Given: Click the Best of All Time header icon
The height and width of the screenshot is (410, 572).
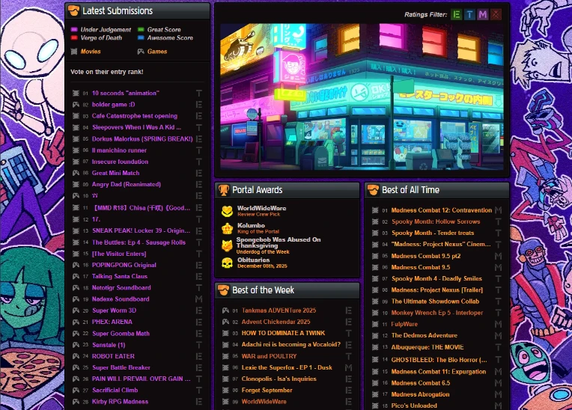Looking at the screenshot, I should click(x=373, y=190).
